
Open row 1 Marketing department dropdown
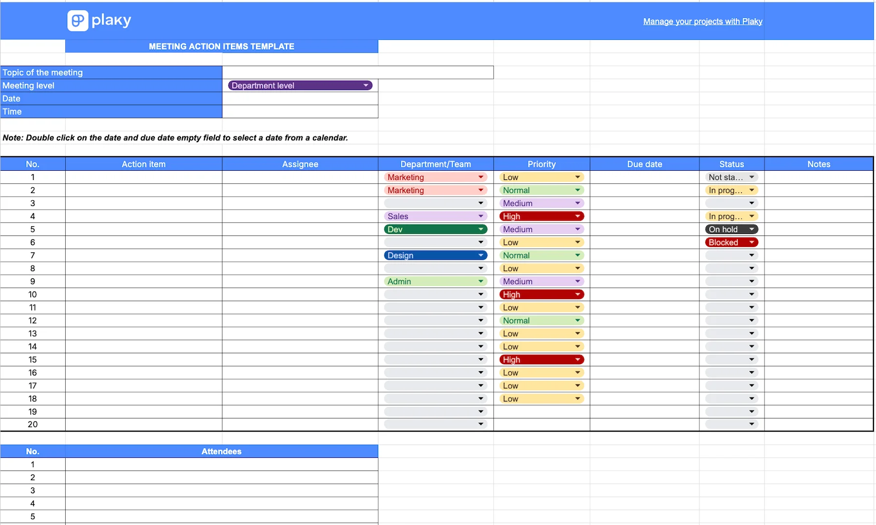click(x=436, y=177)
